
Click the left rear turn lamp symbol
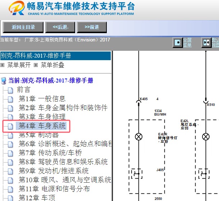coord(139,137)
